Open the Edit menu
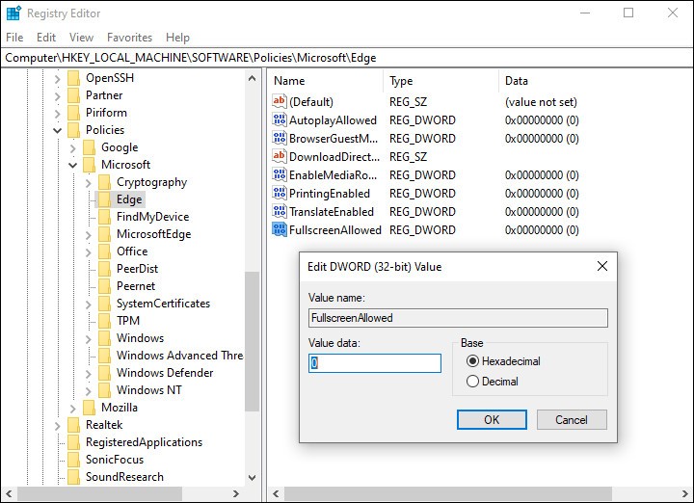Viewport: 694px width, 503px height. tap(46, 38)
